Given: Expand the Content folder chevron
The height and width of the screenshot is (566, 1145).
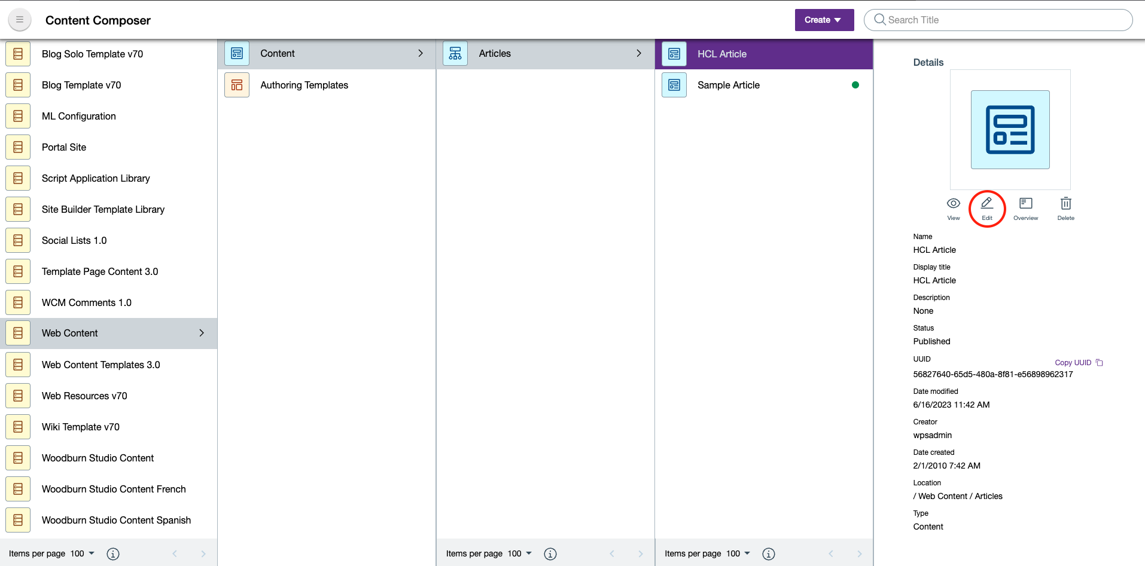Looking at the screenshot, I should tap(421, 53).
